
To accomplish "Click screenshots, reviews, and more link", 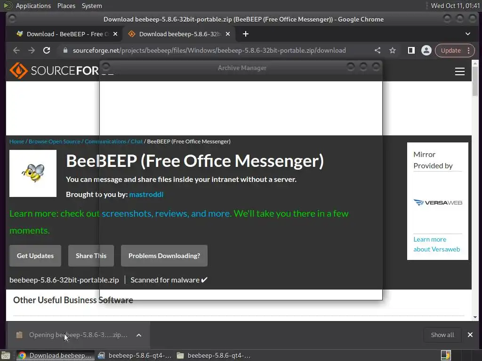I will pyautogui.click(x=166, y=213).
